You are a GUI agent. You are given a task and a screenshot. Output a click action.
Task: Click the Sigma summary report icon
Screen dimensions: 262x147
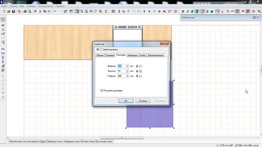(106, 11)
